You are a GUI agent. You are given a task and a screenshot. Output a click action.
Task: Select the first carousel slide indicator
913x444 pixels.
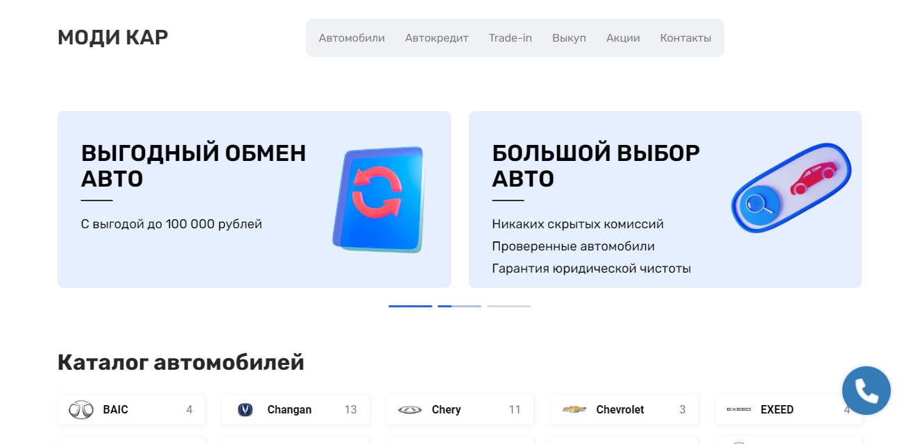tap(410, 306)
